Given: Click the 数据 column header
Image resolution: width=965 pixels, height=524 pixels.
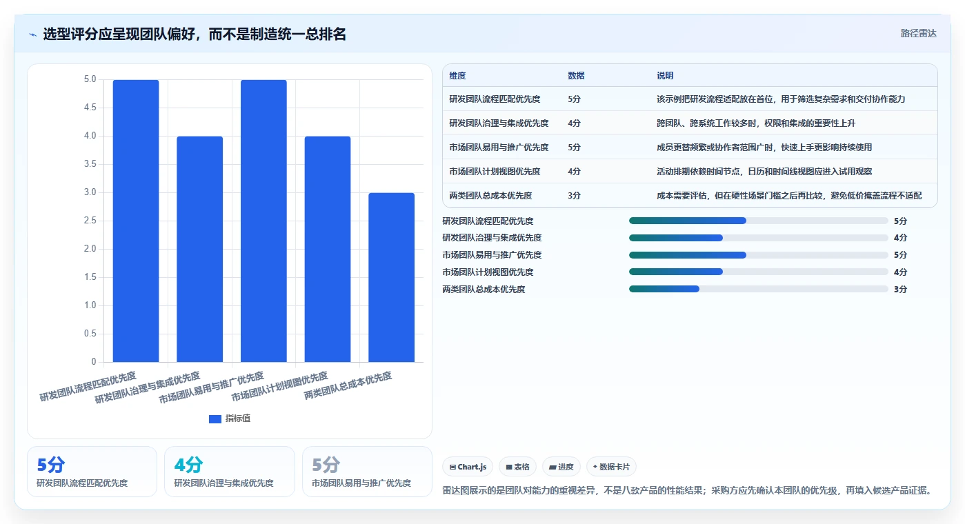Looking at the screenshot, I should click(576, 76).
